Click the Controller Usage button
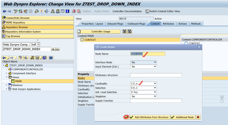The width and height of the screenshot is (228, 125). (x=99, y=32)
